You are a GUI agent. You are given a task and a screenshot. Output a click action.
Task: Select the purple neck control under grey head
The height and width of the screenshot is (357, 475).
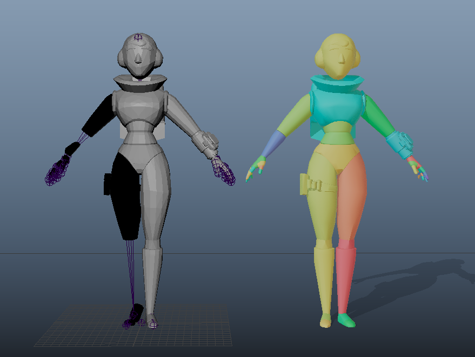[x=139, y=79]
